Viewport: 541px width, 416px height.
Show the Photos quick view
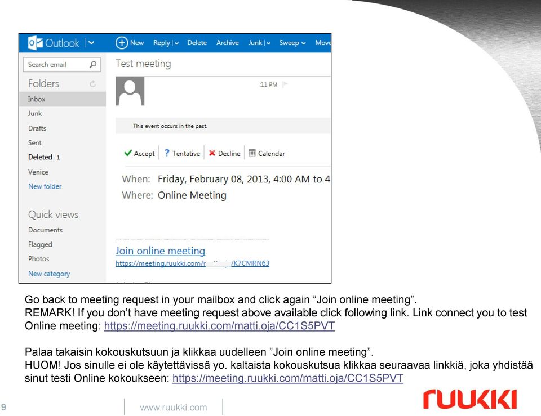pos(39,259)
